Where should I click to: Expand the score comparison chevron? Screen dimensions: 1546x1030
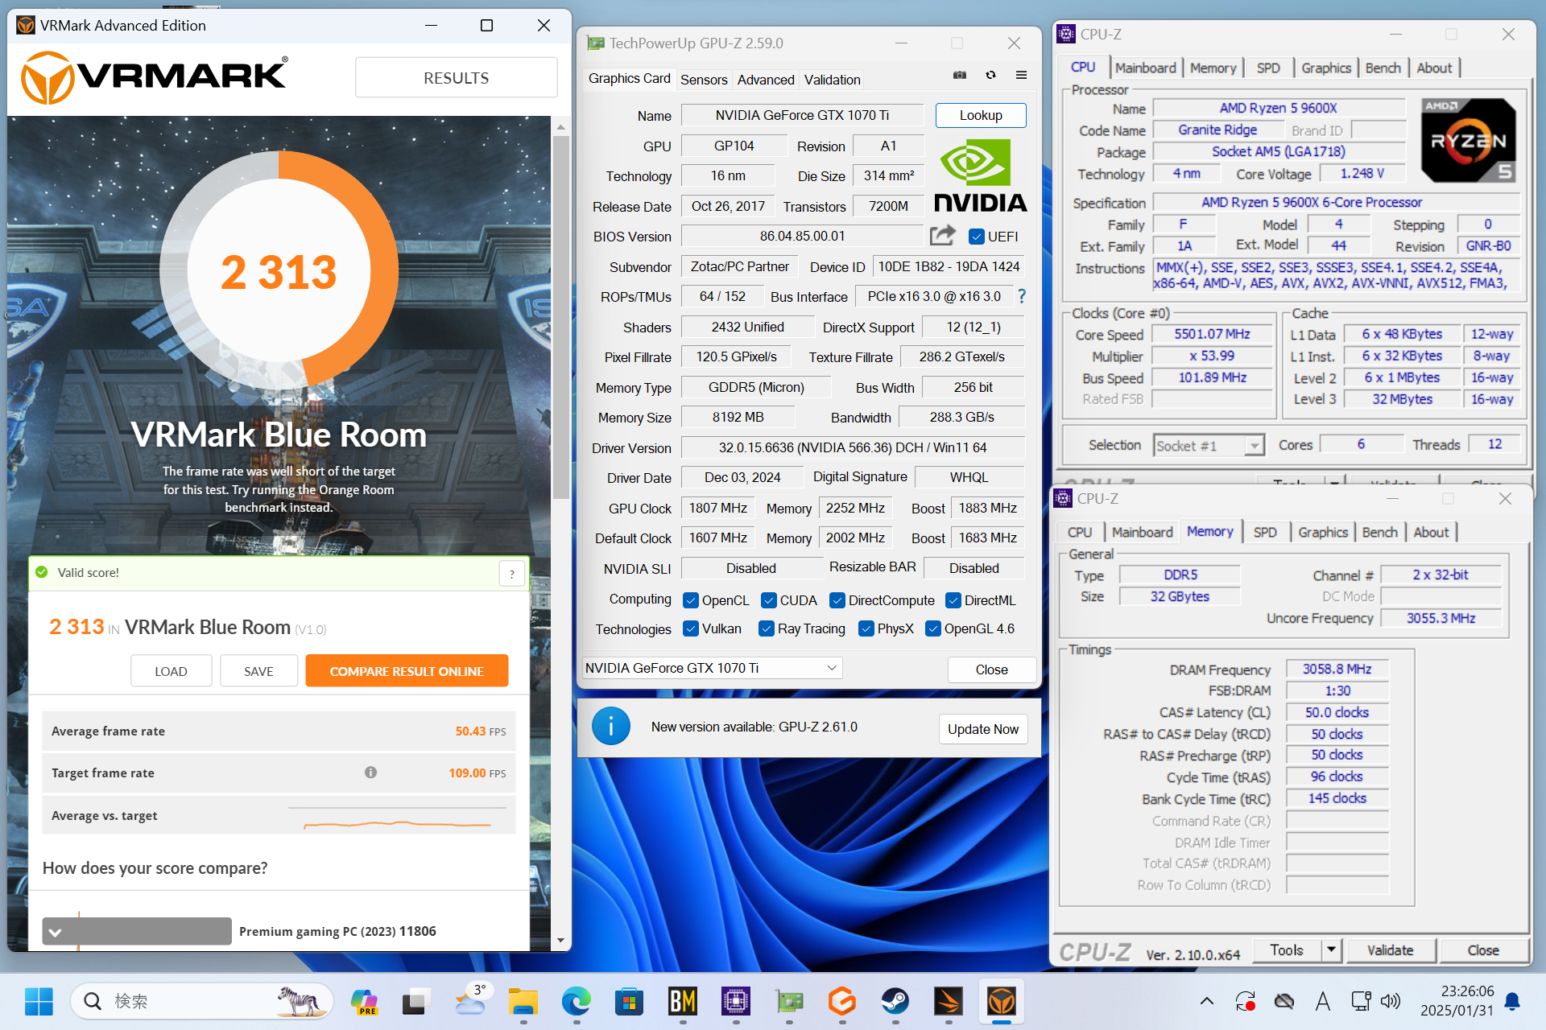point(55,932)
